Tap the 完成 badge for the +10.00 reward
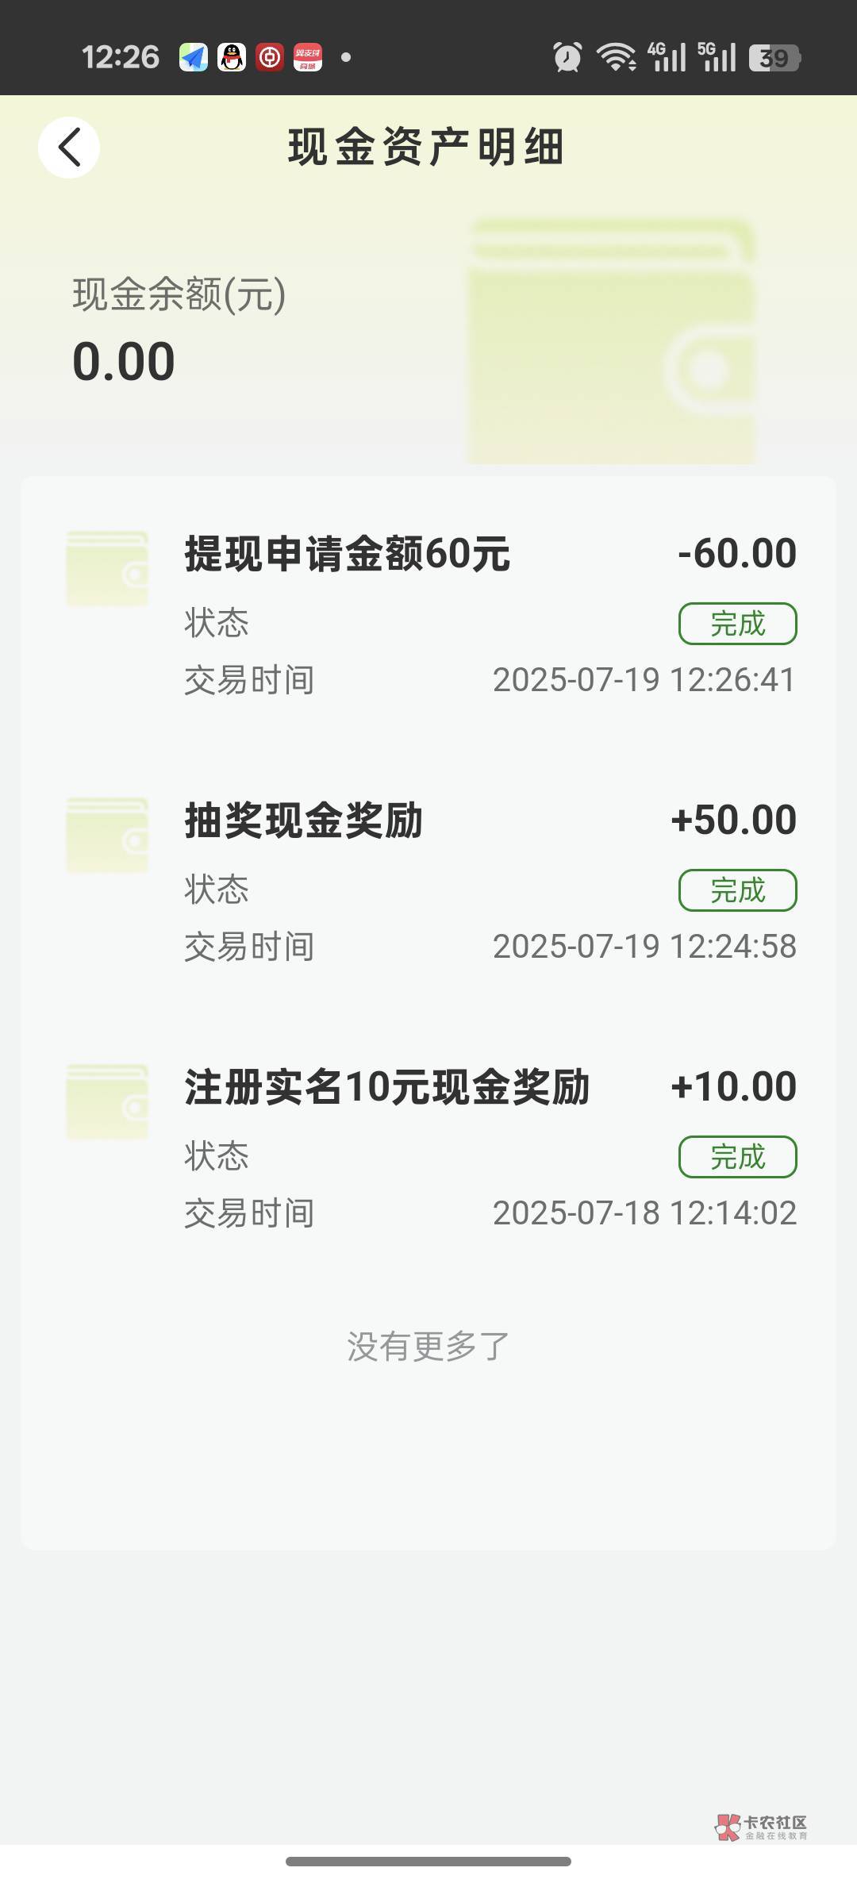The height and width of the screenshot is (1883, 857). [737, 1157]
